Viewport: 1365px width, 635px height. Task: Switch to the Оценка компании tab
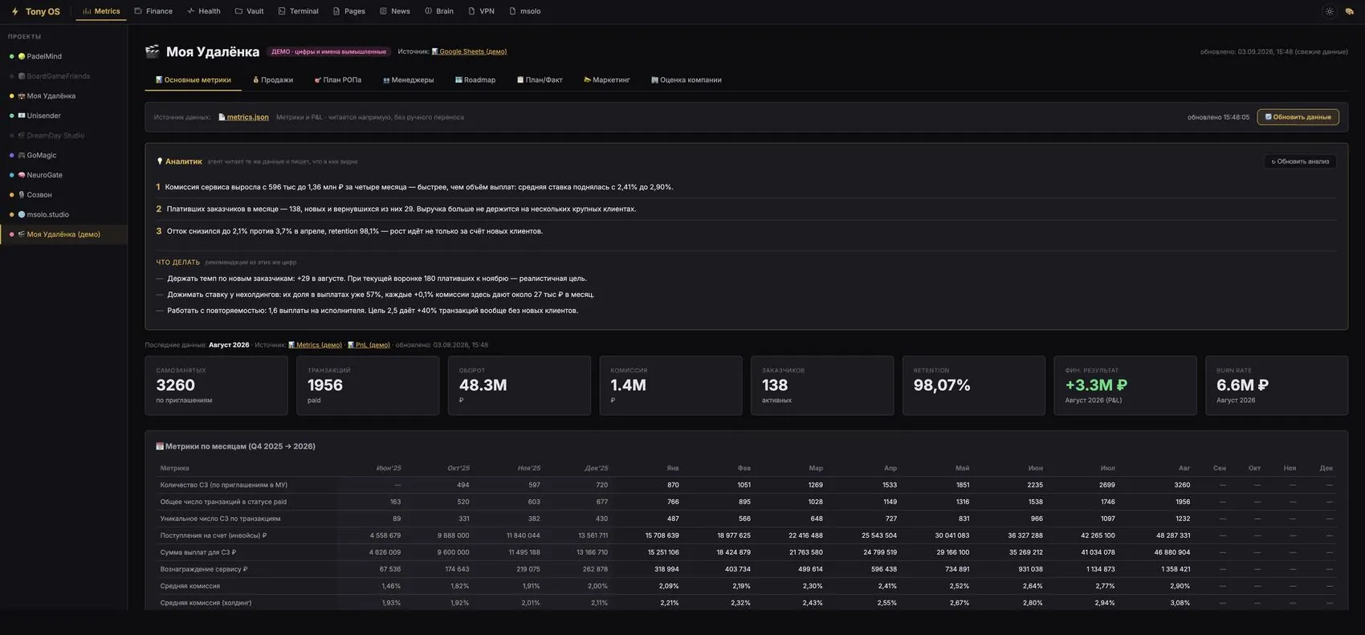click(686, 80)
